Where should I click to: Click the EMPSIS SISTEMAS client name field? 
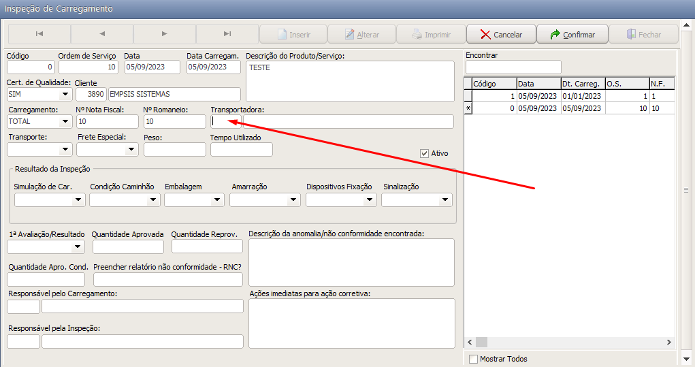coord(175,94)
